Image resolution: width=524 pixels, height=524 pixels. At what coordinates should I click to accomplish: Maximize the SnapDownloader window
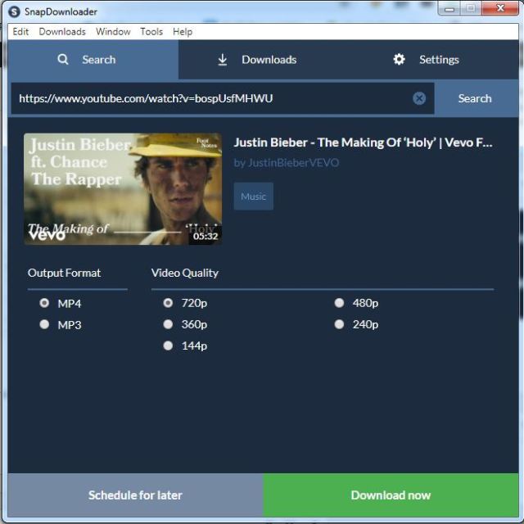coord(471,9)
